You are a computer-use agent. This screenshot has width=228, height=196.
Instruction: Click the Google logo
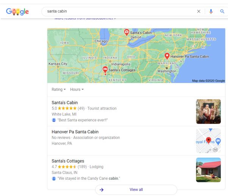pos(17,11)
